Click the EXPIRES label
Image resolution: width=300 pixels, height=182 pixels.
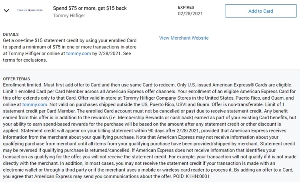[x=186, y=8]
